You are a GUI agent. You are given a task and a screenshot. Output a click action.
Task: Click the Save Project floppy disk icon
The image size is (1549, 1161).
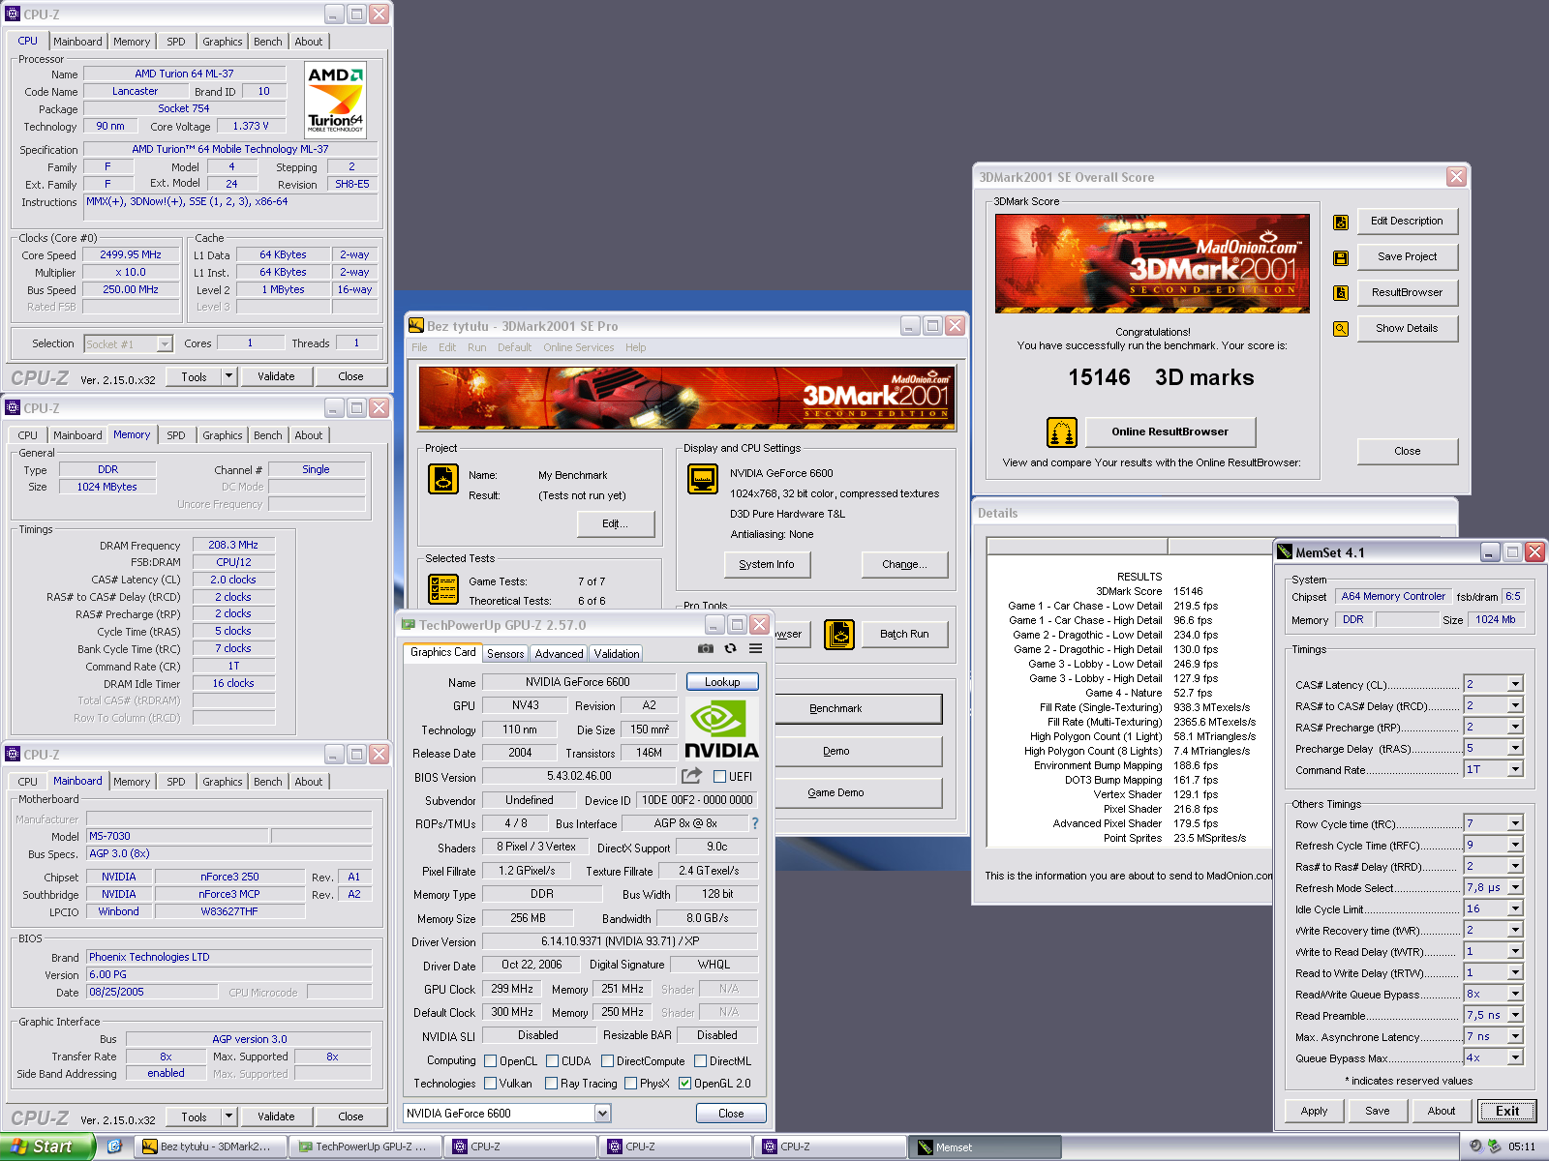pos(1341,257)
